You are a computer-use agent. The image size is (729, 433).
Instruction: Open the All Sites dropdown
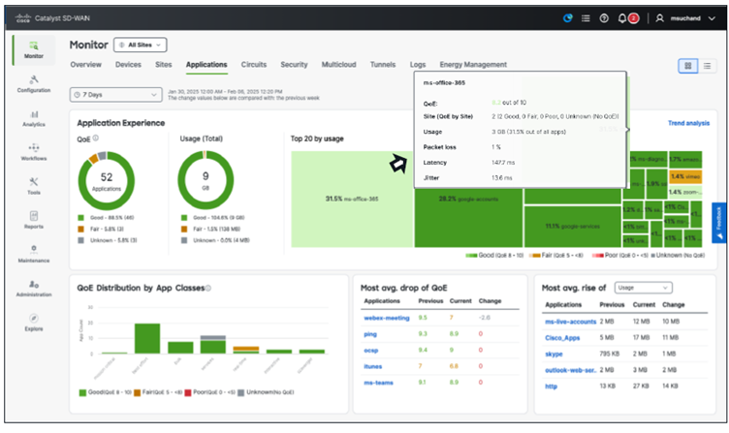coord(140,45)
